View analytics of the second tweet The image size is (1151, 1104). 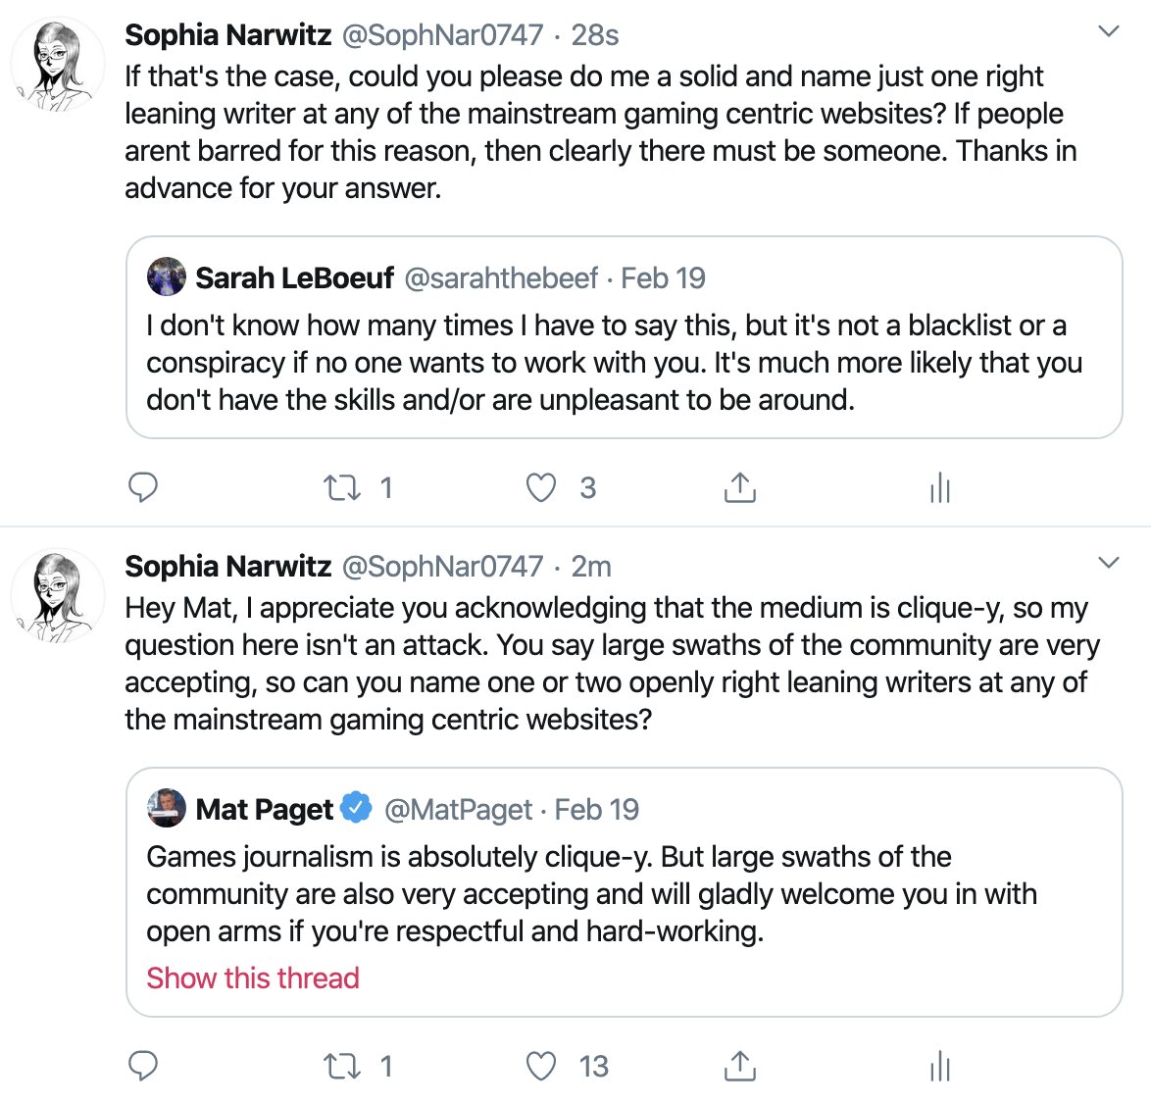tap(939, 1066)
